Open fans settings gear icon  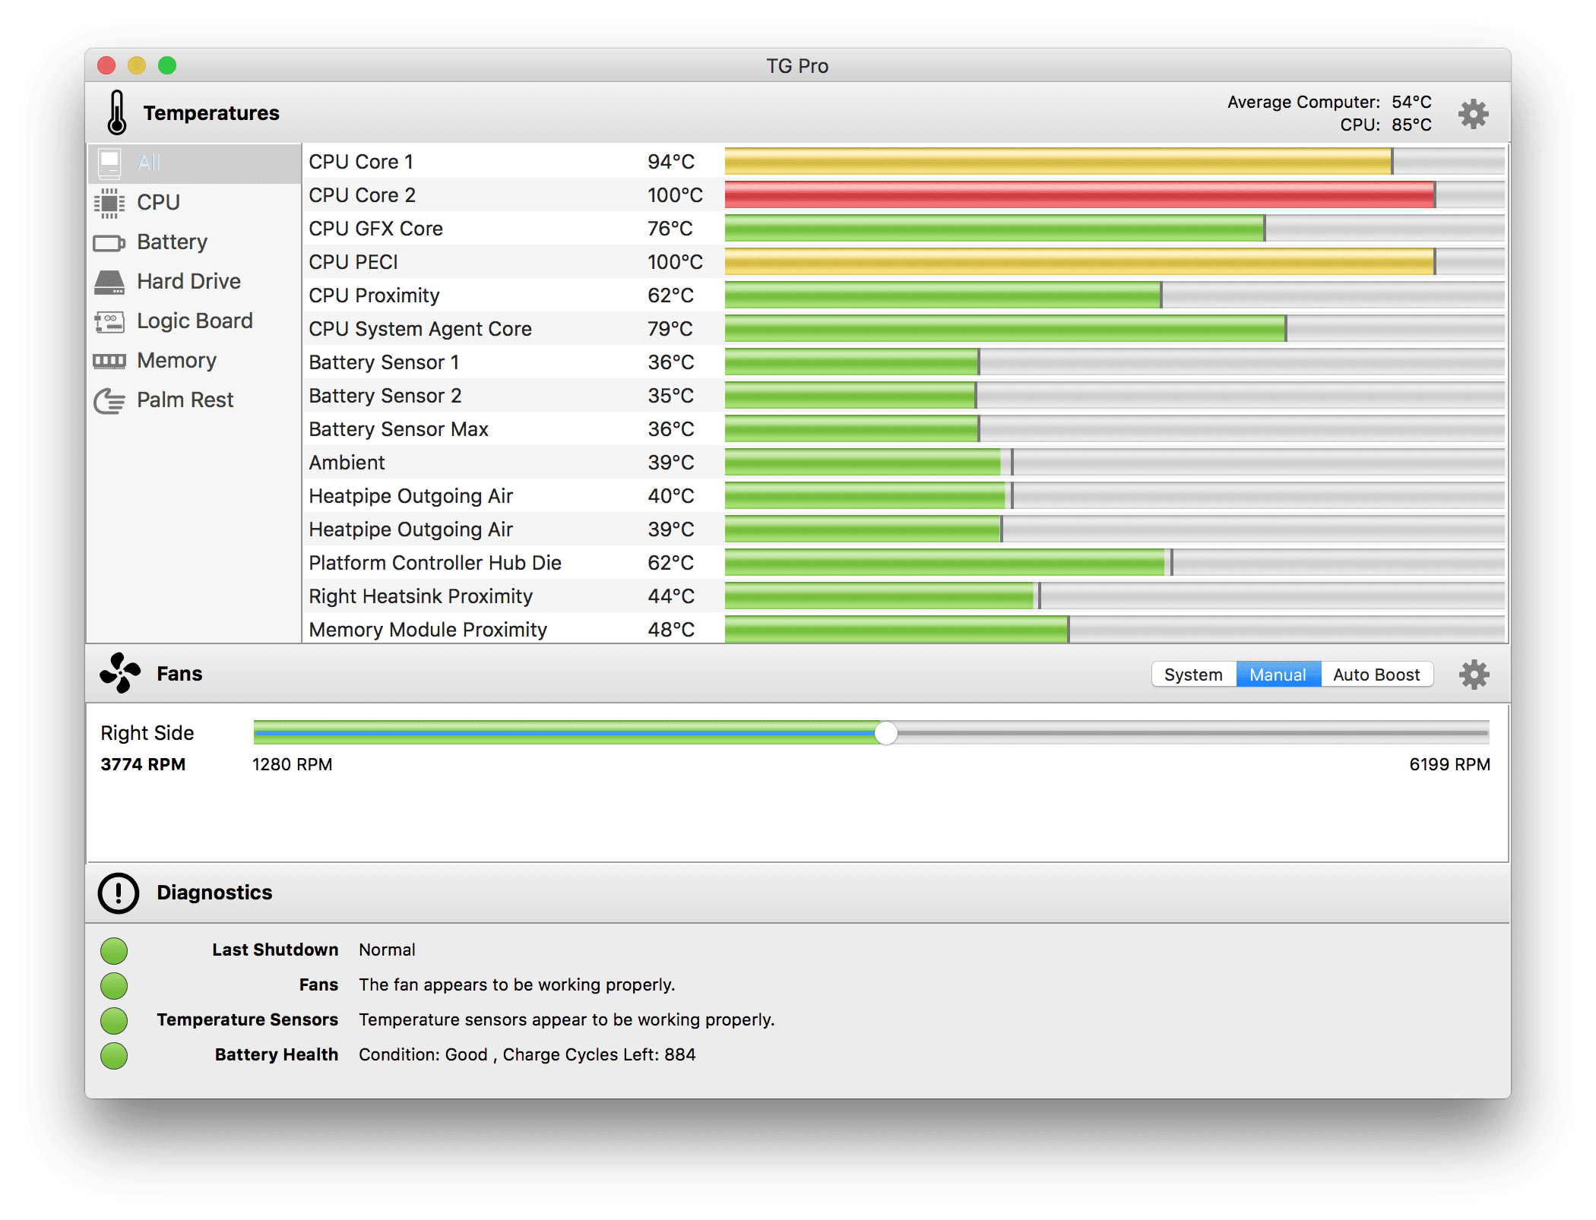click(x=1474, y=675)
